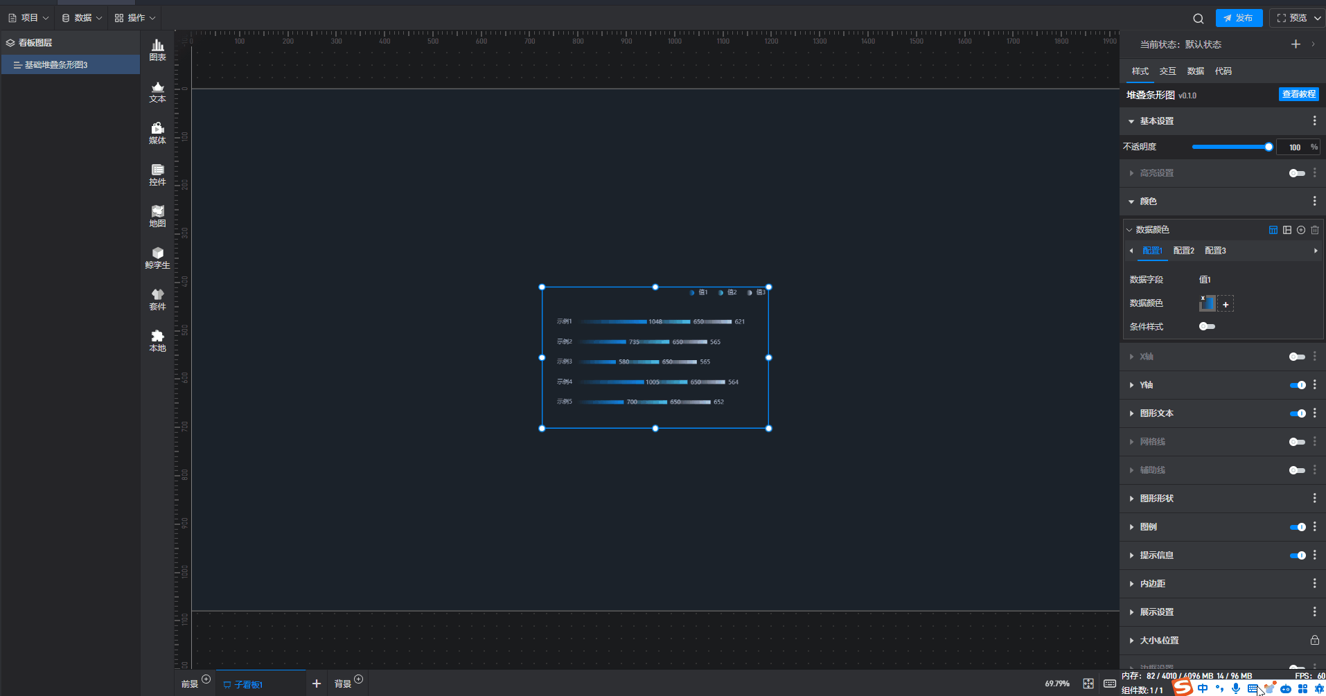
Task: Toggle Chinese 中 input mode indicator
Action: click(x=1202, y=688)
